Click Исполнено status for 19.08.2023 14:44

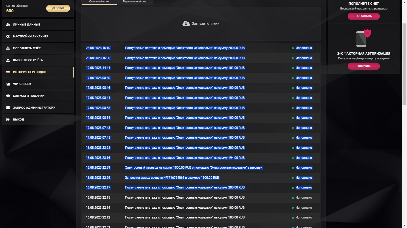click(304, 68)
